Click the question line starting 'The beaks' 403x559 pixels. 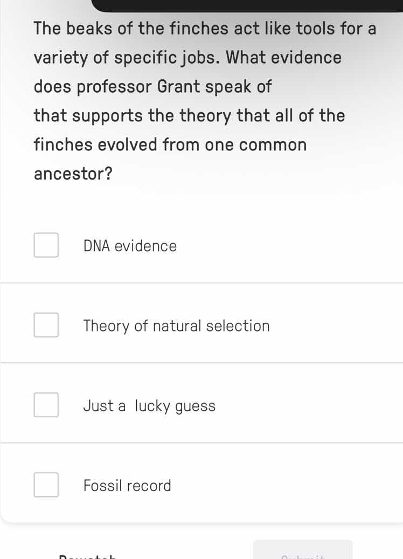coord(205,28)
